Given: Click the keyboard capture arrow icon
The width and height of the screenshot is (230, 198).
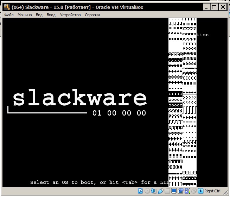Looking at the screenshot, I should pyautogui.click(x=200, y=191).
